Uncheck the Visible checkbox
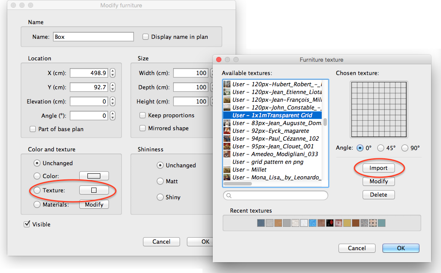 pyautogui.click(x=27, y=224)
